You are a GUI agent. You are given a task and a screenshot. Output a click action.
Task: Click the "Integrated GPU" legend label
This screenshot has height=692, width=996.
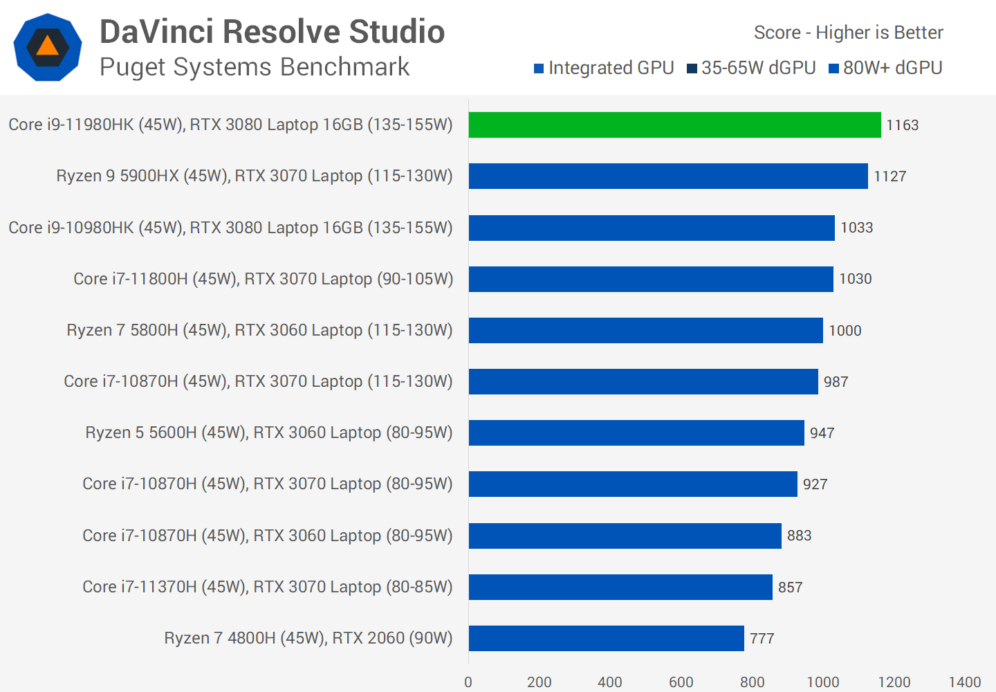[611, 68]
